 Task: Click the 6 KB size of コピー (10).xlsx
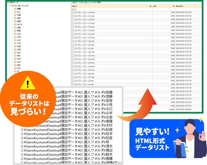click(x=173, y=12)
